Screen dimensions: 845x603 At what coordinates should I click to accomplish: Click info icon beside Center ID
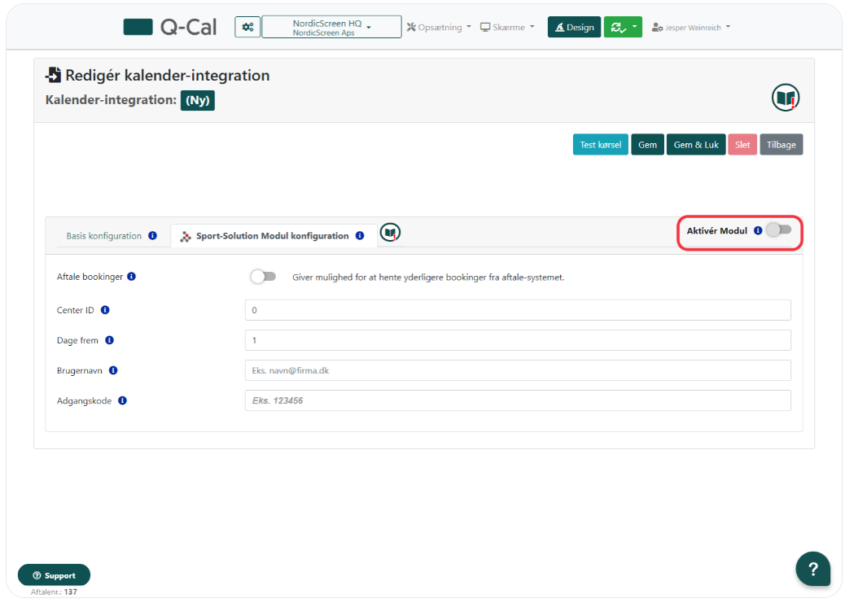[105, 310]
